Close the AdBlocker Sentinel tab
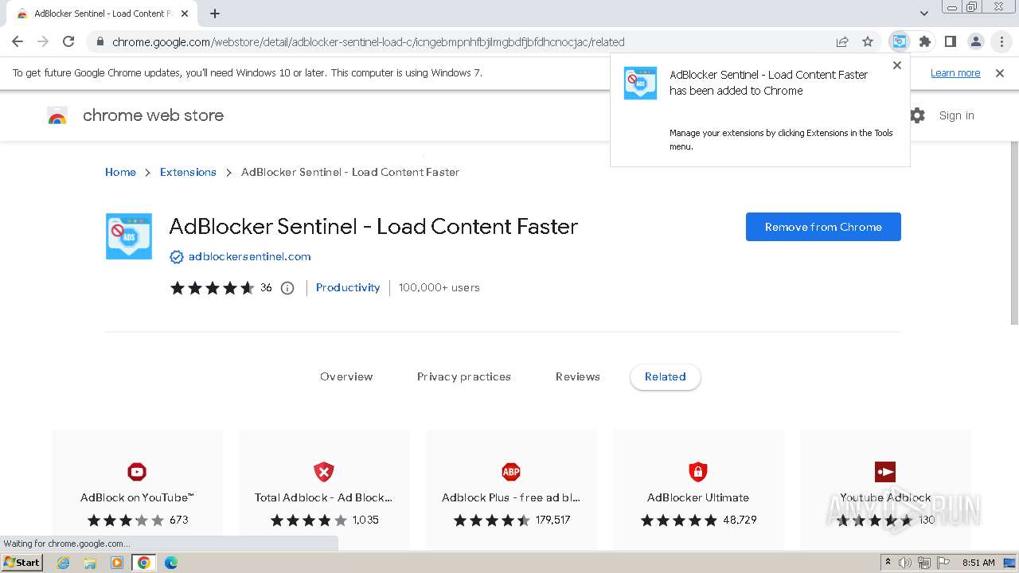Image resolution: width=1019 pixels, height=573 pixels. 185,14
